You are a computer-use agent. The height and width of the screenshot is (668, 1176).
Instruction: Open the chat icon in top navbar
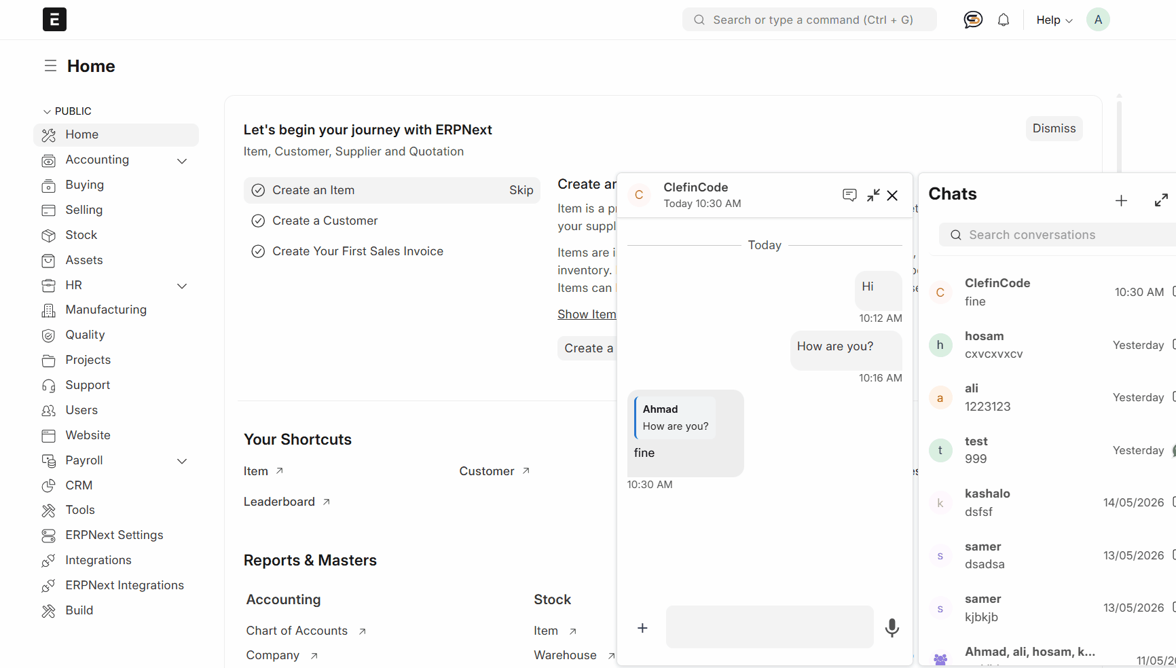click(x=973, y=20)
